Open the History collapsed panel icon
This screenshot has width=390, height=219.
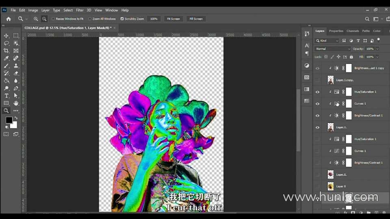point(307,34)
